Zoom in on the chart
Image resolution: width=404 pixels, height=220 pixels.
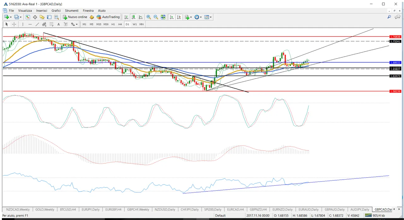click(x=149, y=17)
